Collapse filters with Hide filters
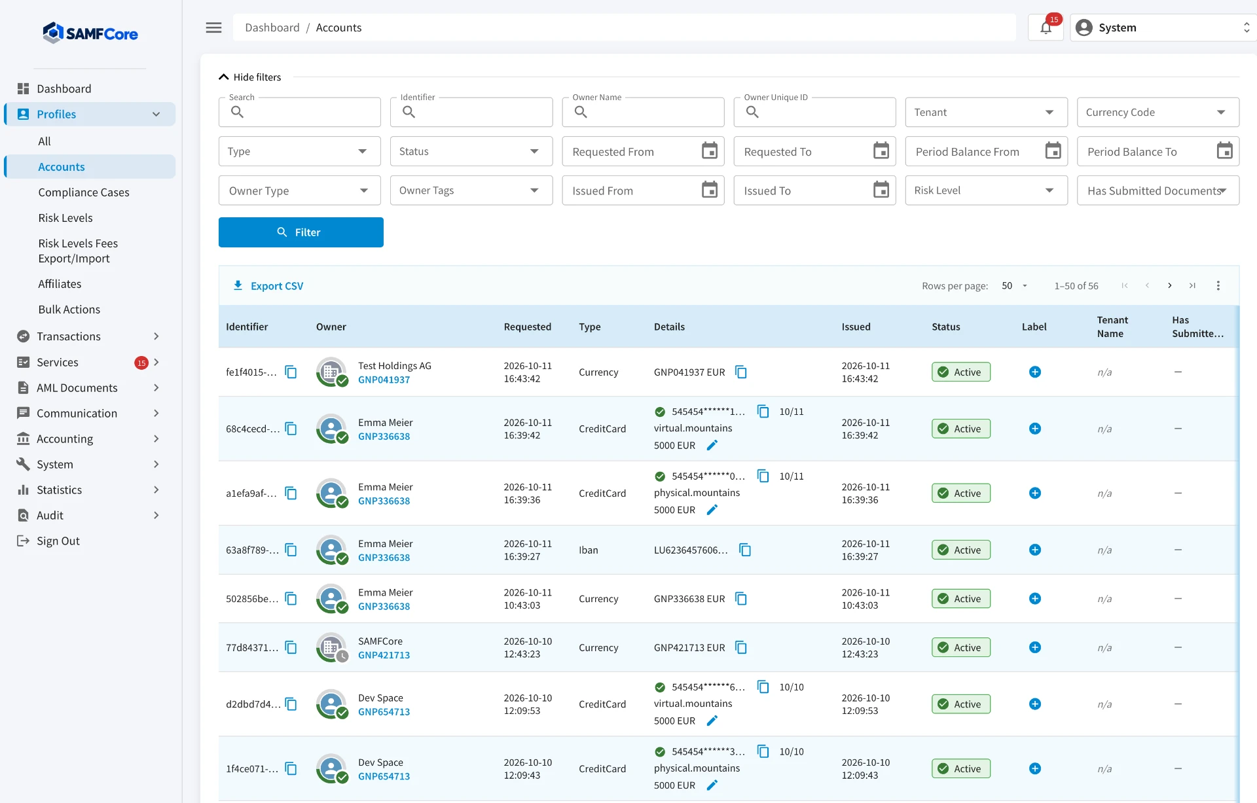The height and width of the screenshot is (803, 1257). [249, 77]
